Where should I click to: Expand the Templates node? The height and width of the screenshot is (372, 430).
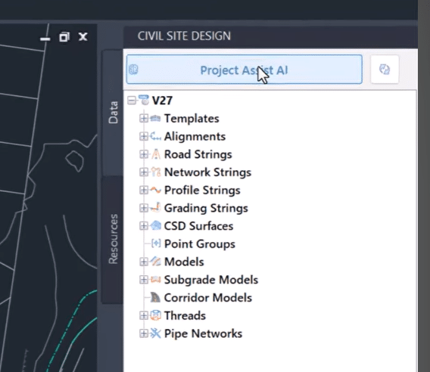[x=143, y=119]
